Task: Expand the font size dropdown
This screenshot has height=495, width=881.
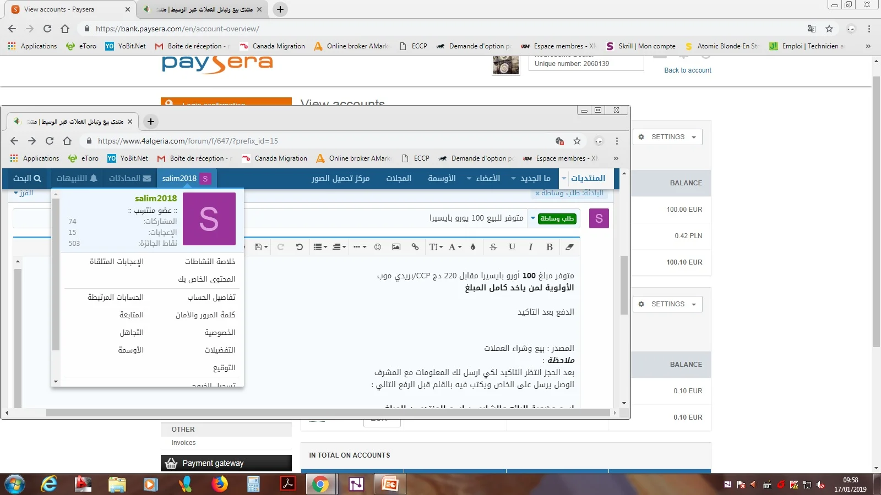Action: point(436,247)
